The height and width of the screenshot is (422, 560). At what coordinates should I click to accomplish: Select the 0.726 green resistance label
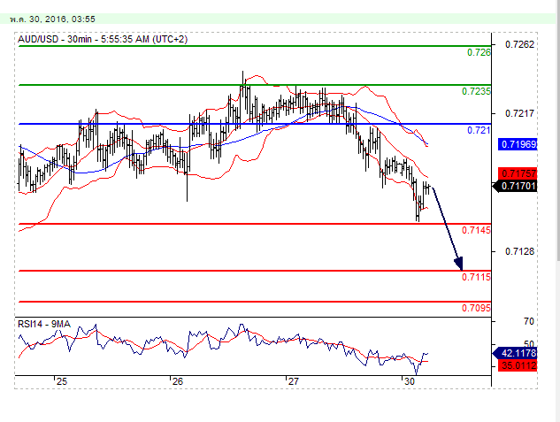pos(479,52)
